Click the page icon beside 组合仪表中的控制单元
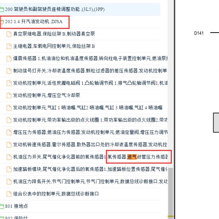 (x=9, y=194)
